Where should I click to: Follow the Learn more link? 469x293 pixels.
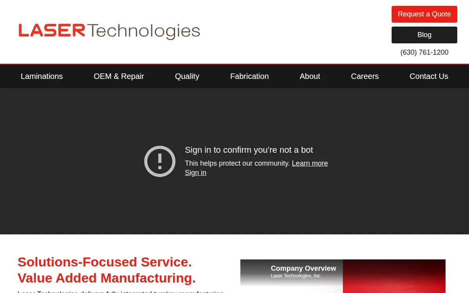[x=310, y=163]
